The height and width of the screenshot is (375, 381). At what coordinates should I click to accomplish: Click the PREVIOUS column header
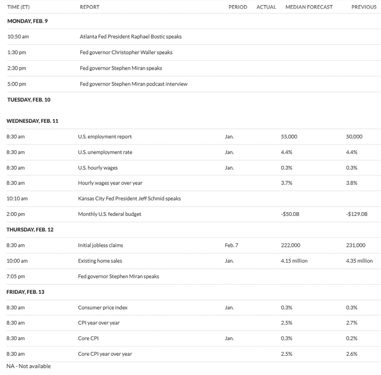click(363, 7)
